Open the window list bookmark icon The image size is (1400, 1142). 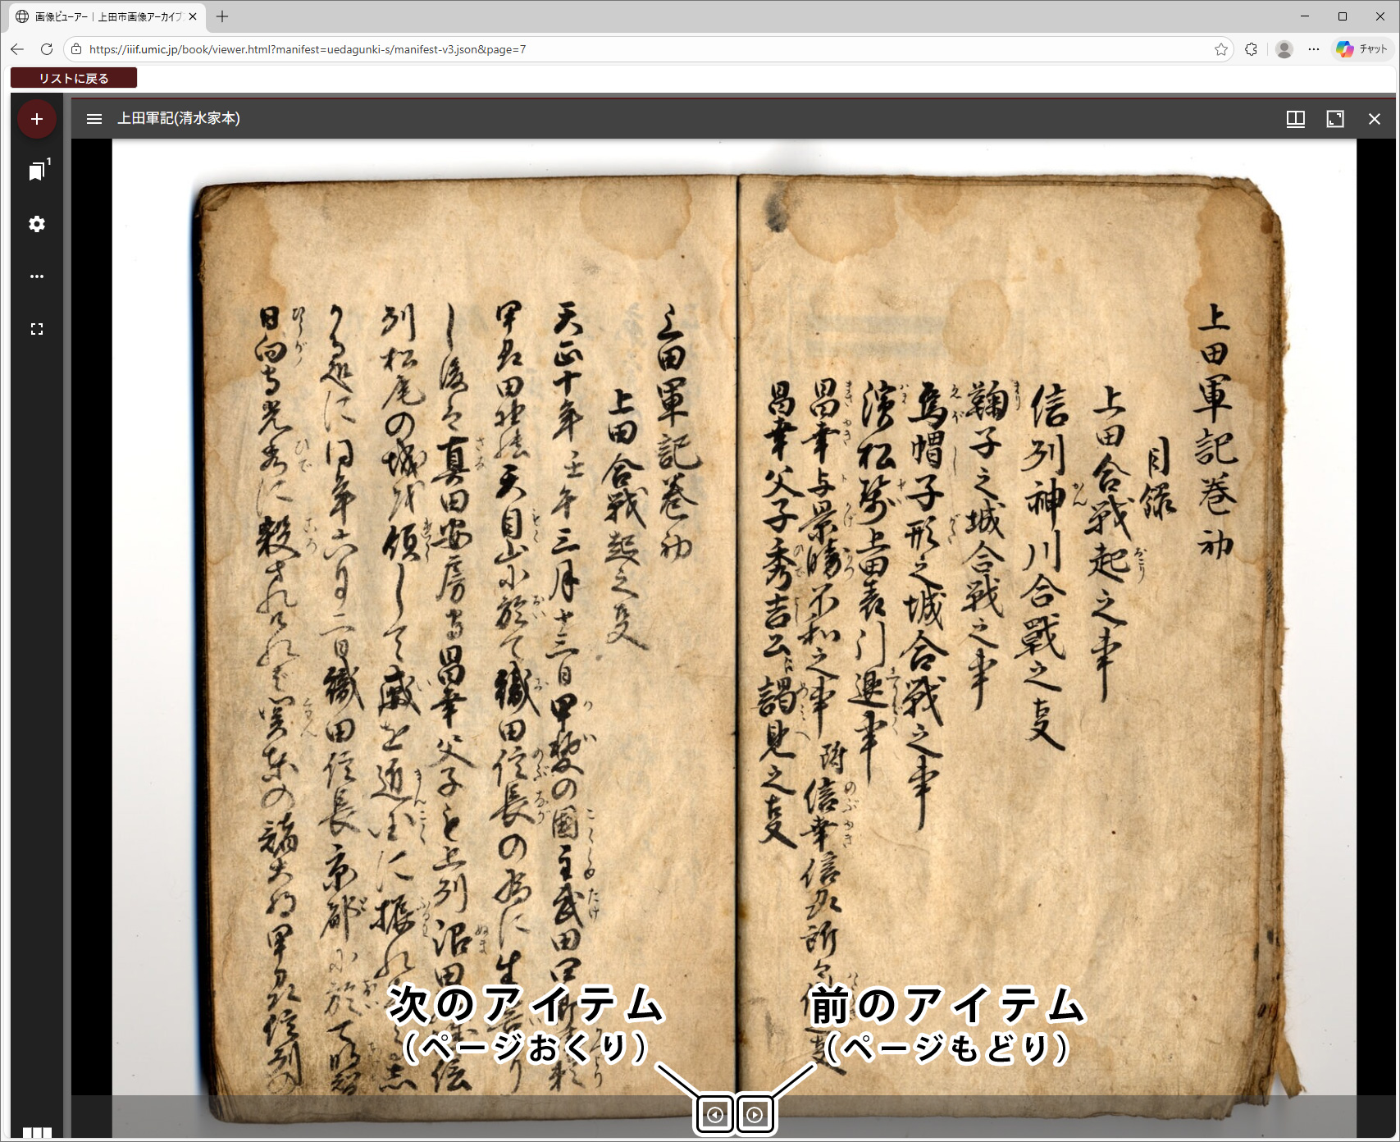tap(37, 171)
